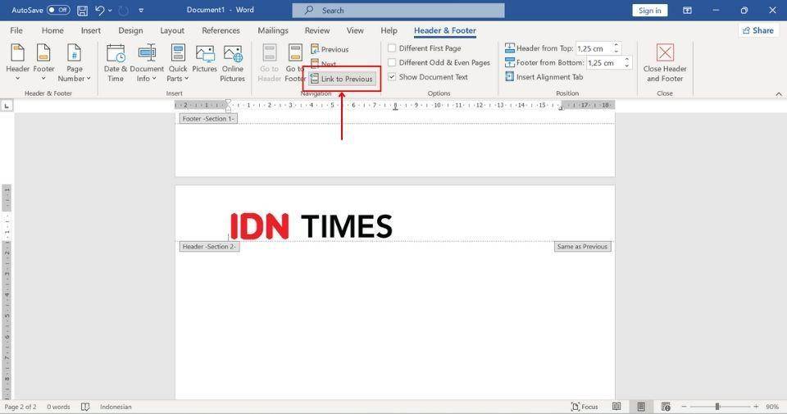
Task: Undo the last action
Action: click(99, 10)
